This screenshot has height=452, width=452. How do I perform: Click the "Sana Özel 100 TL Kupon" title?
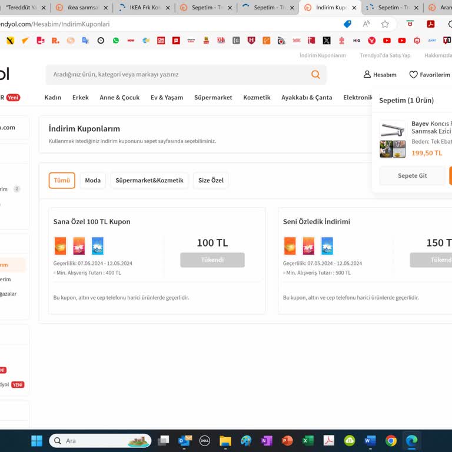[92, 222]
